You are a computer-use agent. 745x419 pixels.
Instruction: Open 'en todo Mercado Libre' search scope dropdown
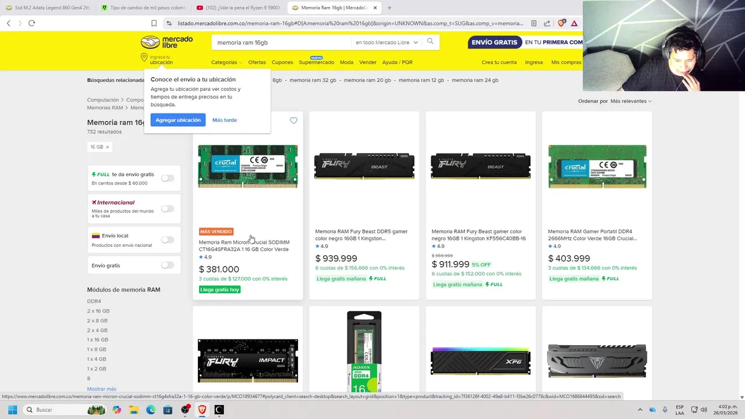click(386, 42)
